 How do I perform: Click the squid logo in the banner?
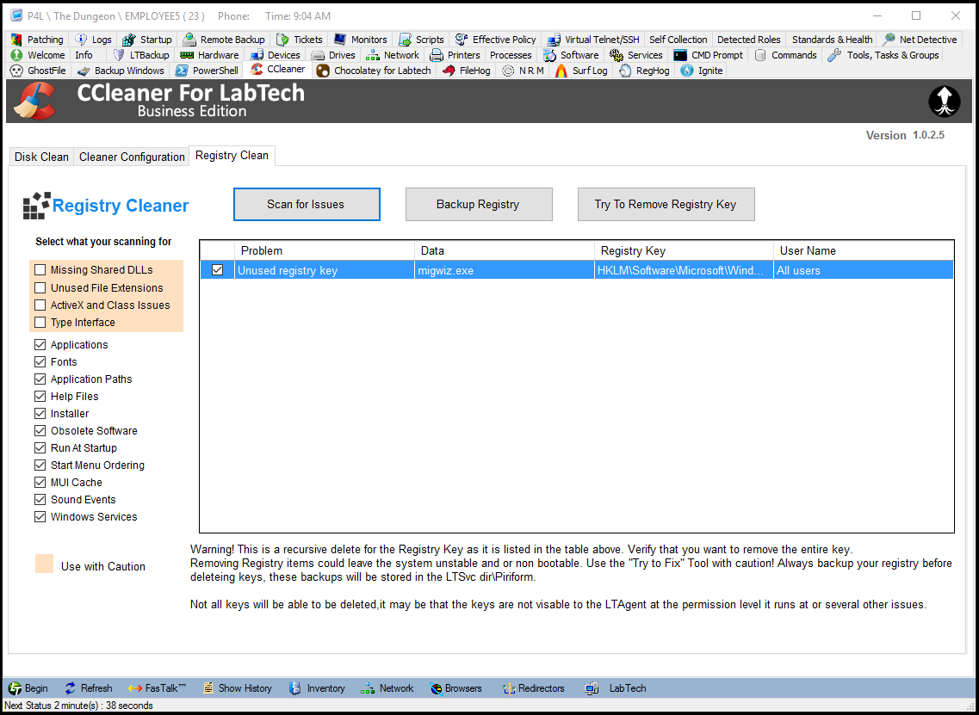pyautogui.click(x=944, y=101)
